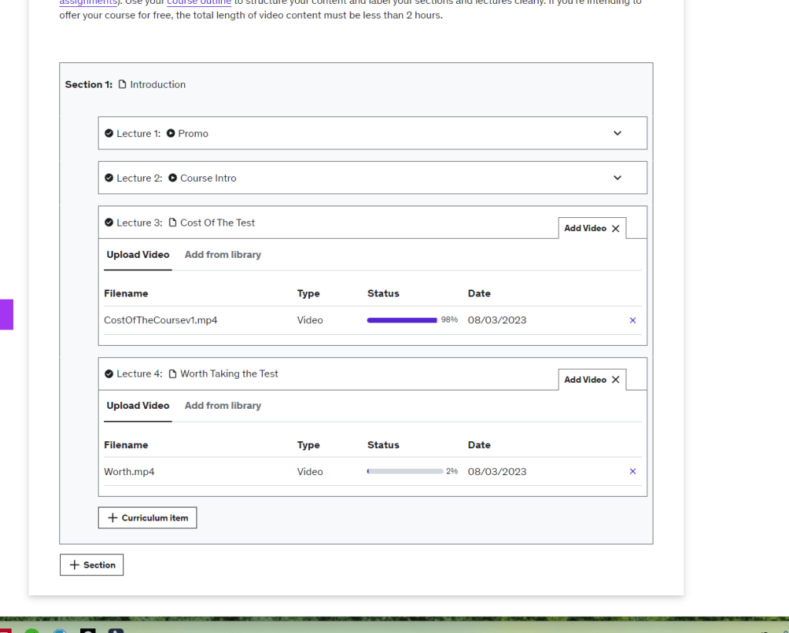Click the Cost Of The Test title

tap(217, 223)
